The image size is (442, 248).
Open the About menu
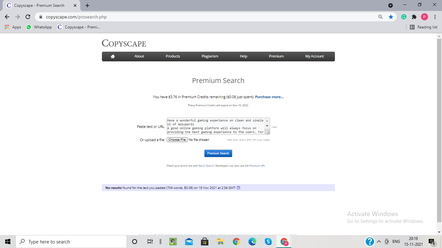(x=139, y=56)
